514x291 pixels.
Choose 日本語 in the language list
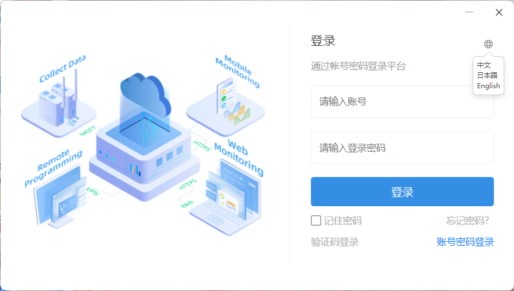487,75
